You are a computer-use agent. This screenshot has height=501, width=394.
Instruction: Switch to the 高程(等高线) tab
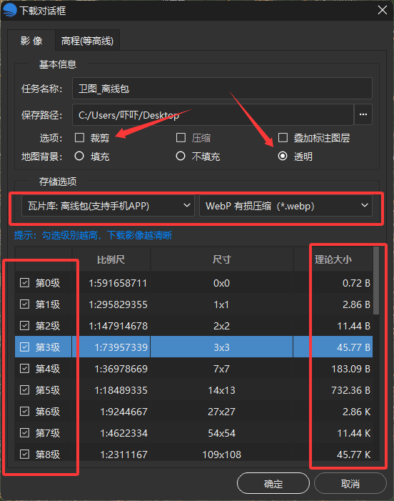point(87,41)
